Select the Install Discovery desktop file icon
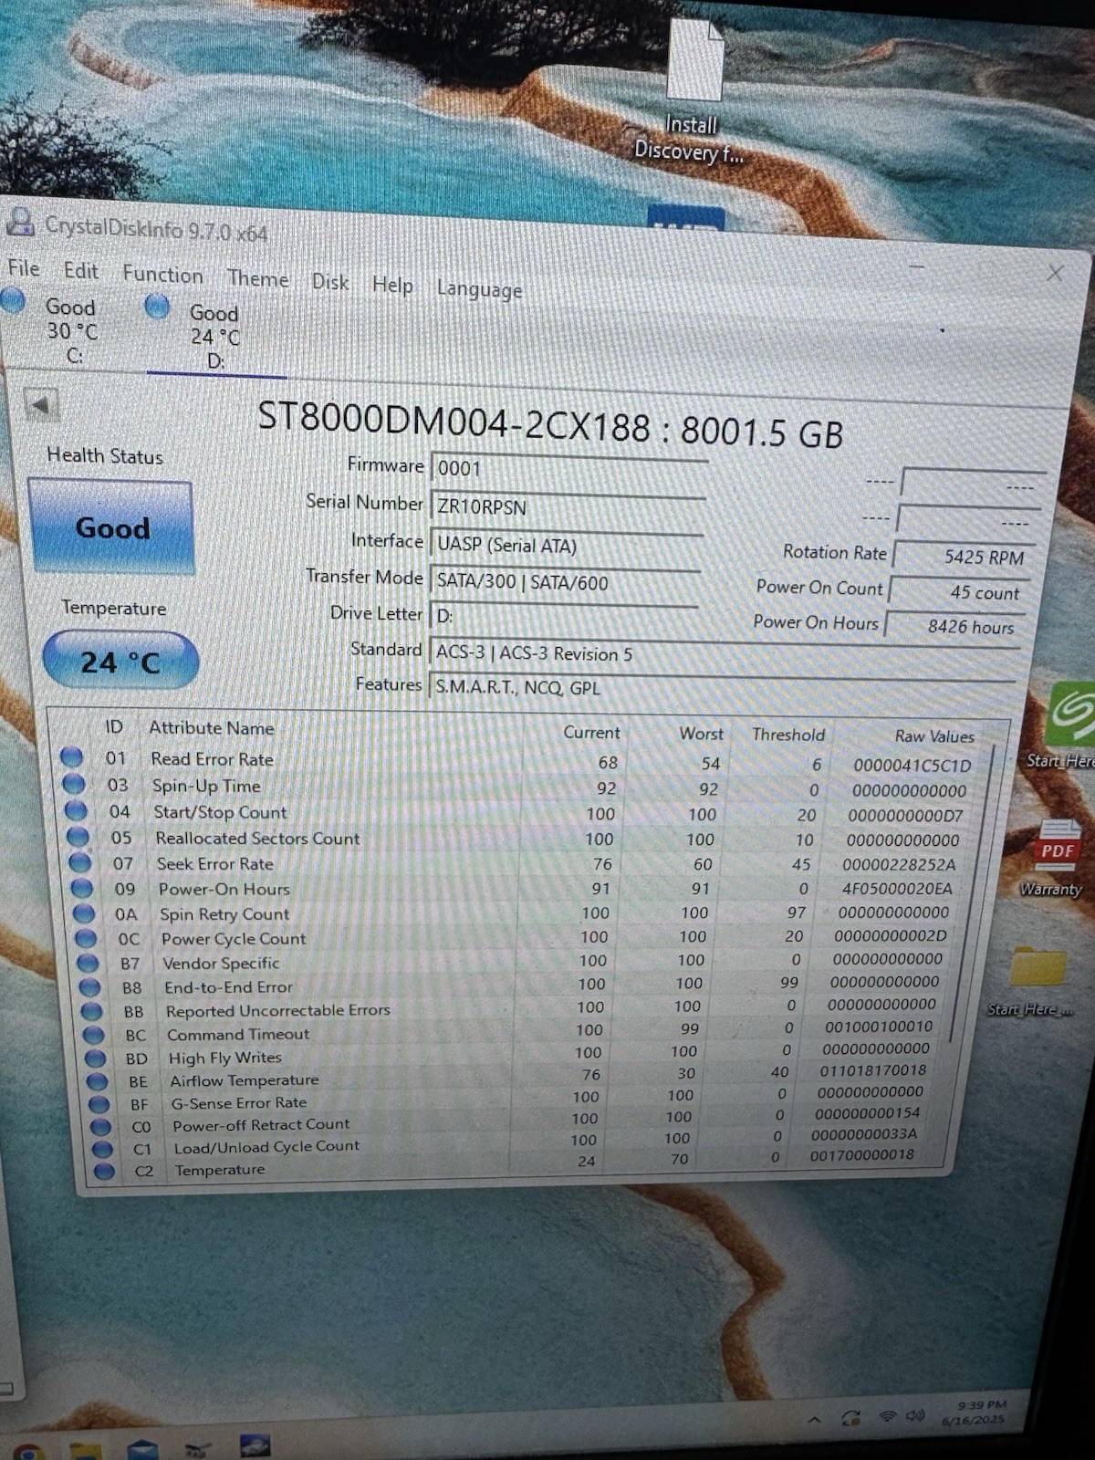1095x1460 pixels. tap(693, 89)
